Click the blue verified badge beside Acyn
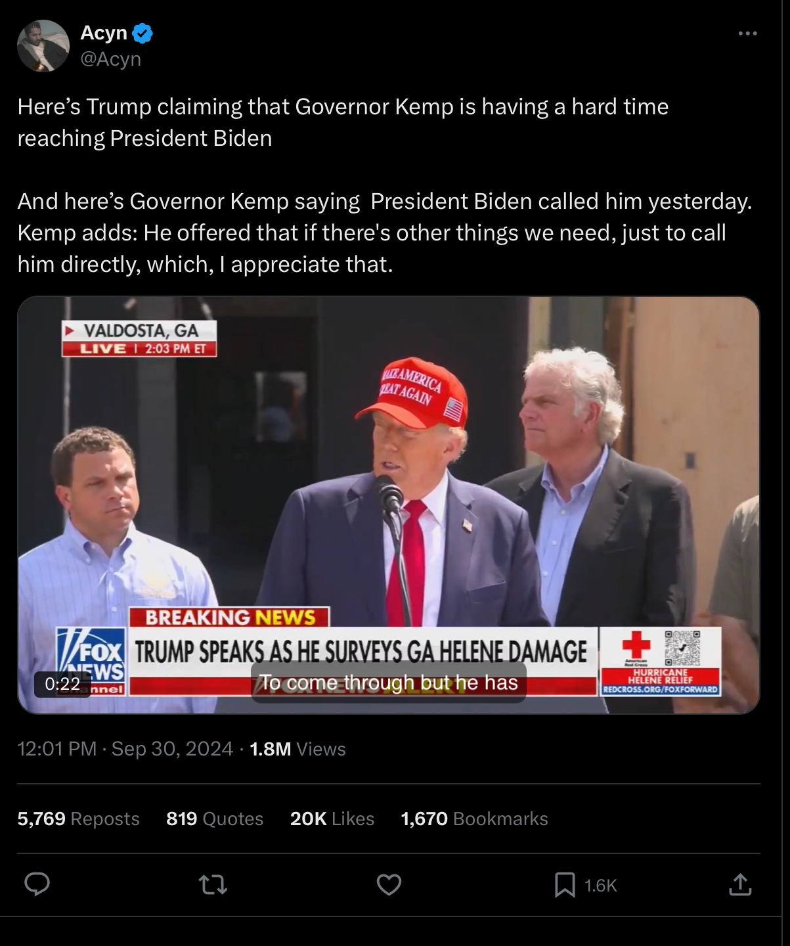This screenshot has width=790, height=946. (x=143, y=33)
